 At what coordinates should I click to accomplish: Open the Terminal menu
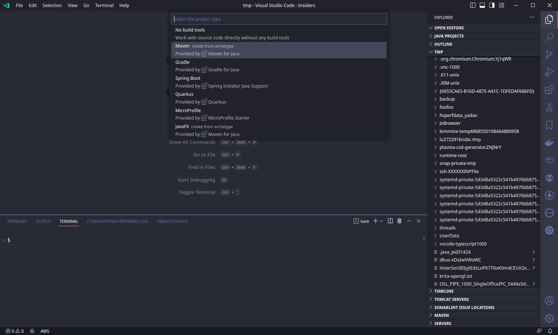(x=104, y=5)
